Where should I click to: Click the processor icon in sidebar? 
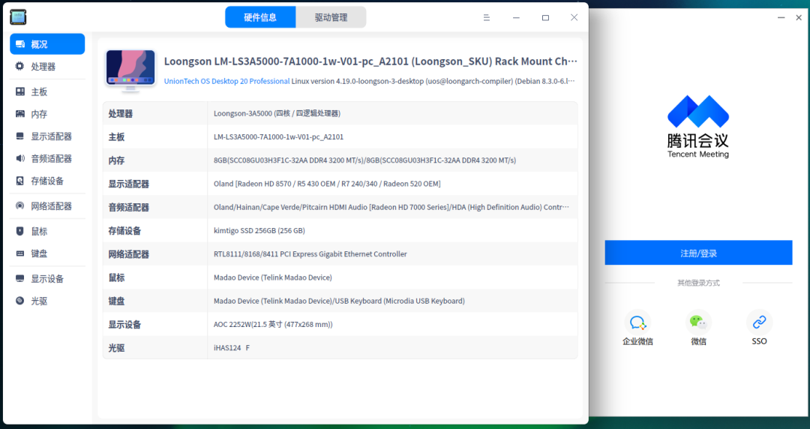pos(20,67)
